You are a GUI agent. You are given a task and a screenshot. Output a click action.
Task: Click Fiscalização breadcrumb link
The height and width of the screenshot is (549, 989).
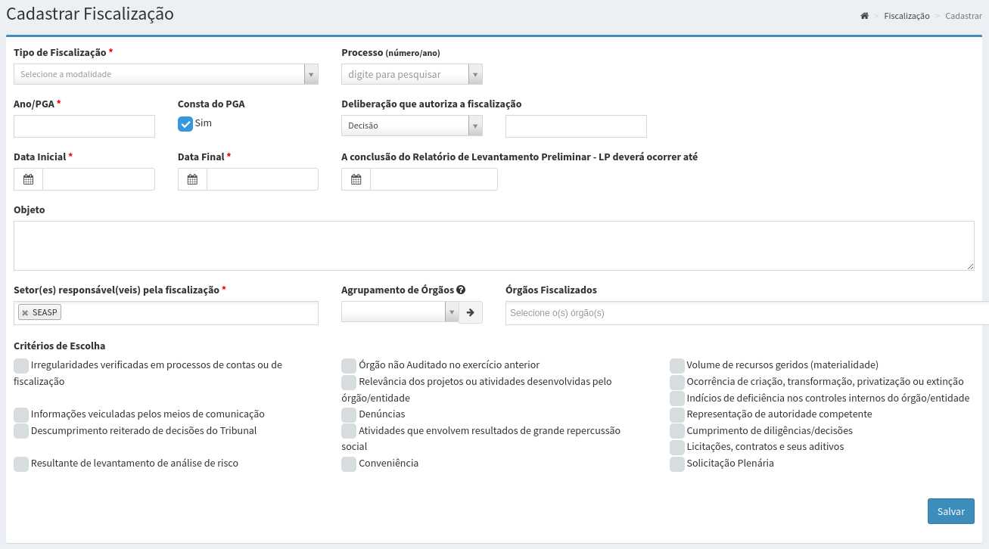tap(907, 16)
